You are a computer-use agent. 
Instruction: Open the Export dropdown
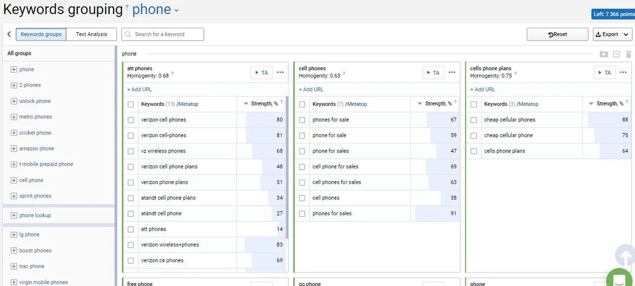click(x=613, y=34)
